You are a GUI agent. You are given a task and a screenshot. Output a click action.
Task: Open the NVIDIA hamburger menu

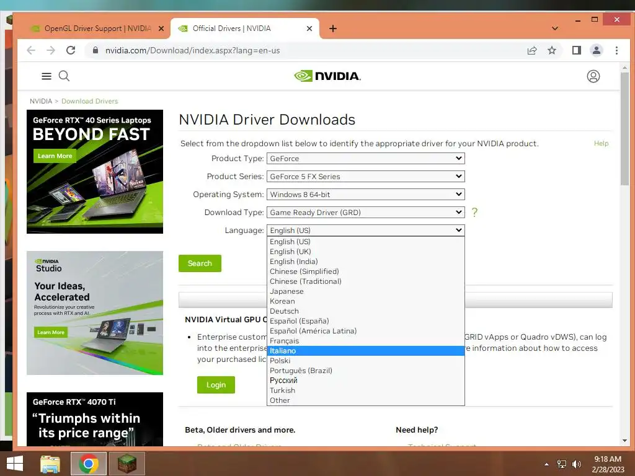point(47,76)
